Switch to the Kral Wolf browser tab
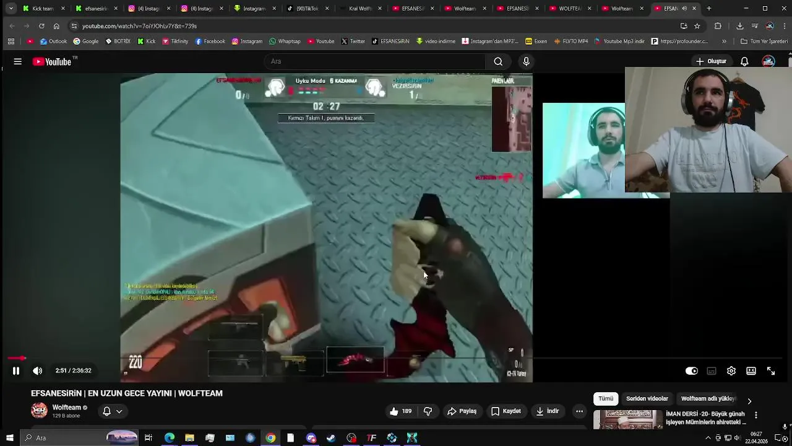This screenshot has width=792, height=446. tap(360, 9)
